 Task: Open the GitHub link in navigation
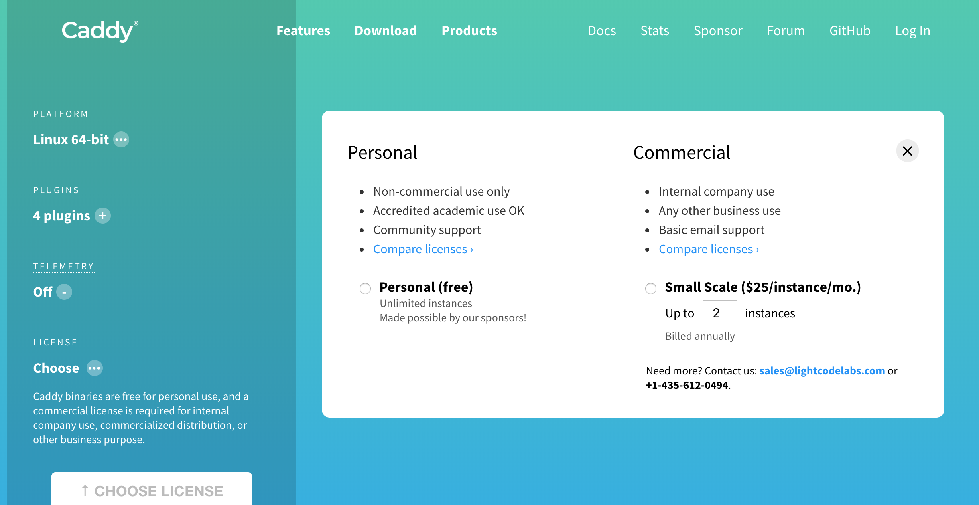850,31
